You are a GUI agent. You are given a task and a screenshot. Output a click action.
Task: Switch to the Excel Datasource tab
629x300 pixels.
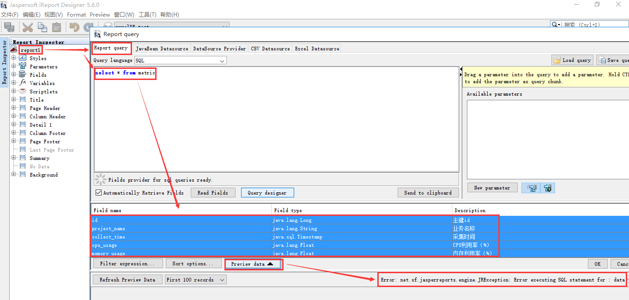pyautogui.click(x=317, y=49)
